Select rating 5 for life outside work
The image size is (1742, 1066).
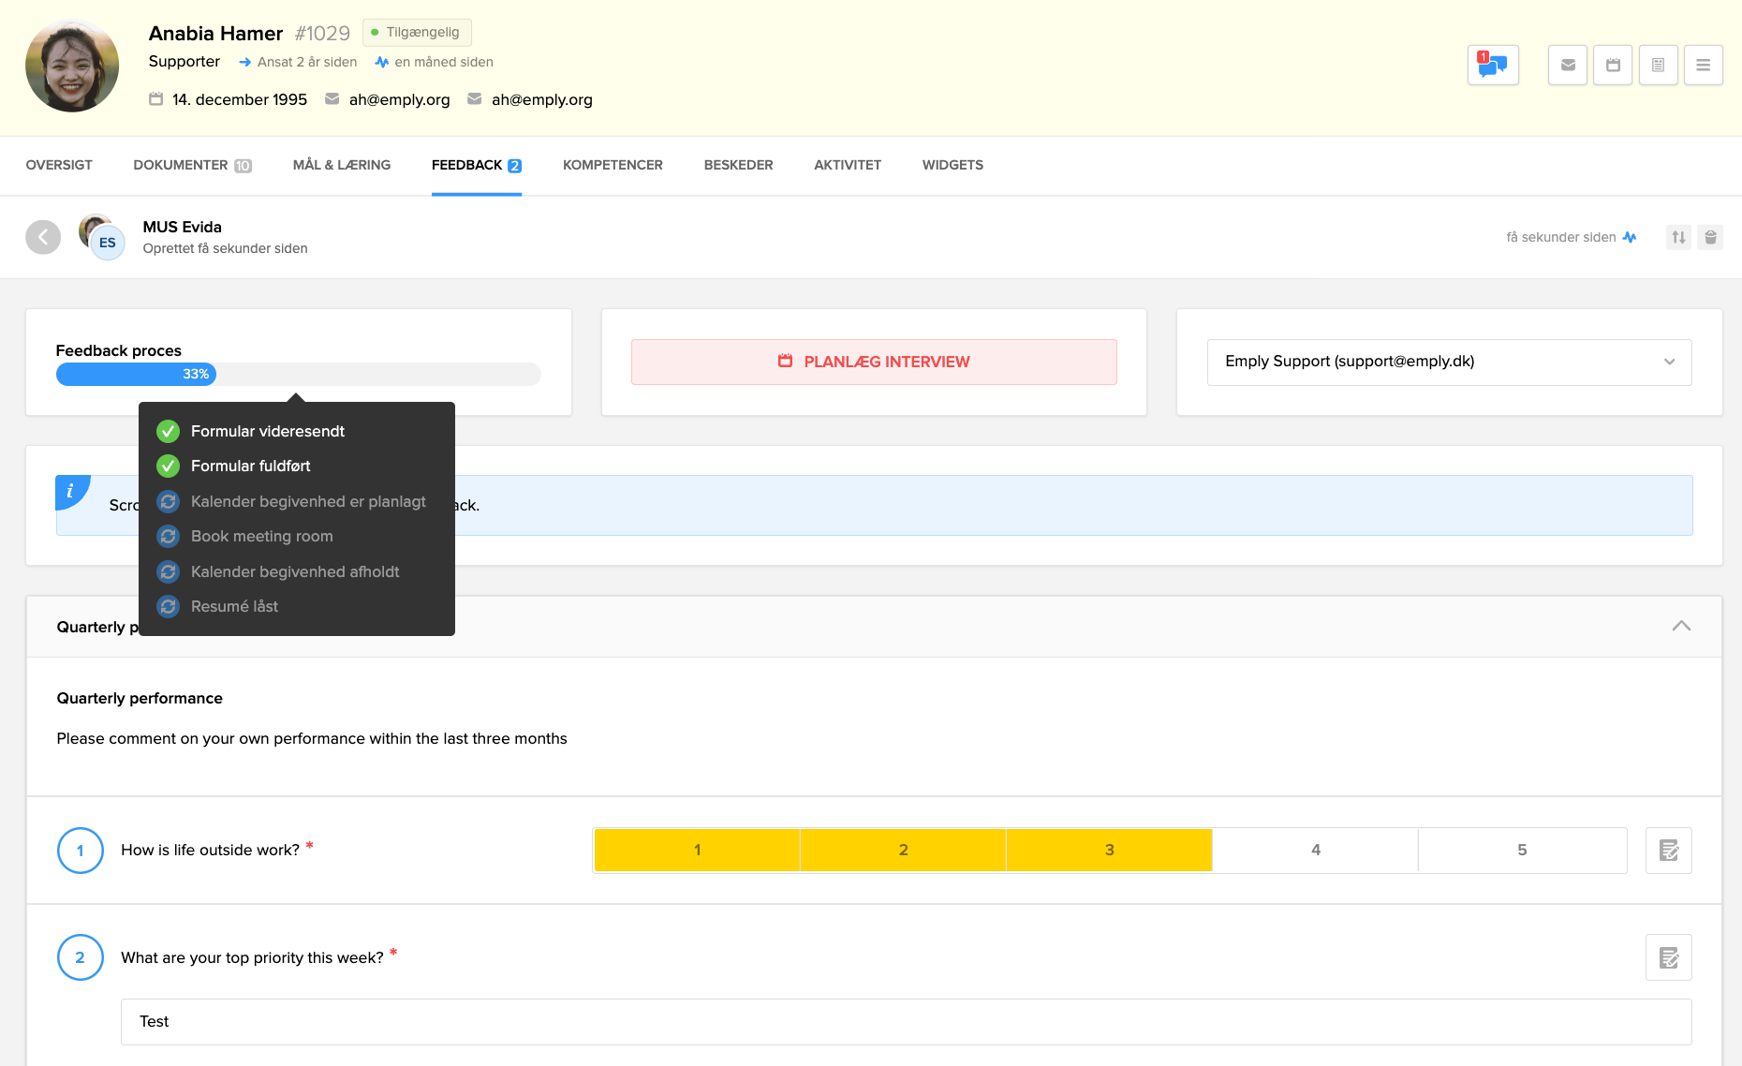click(1521, 851)
